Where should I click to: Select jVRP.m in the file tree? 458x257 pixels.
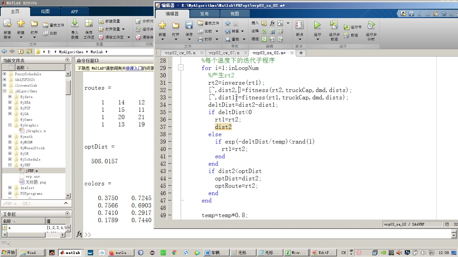pyautogui.click(x=32, y=171)
